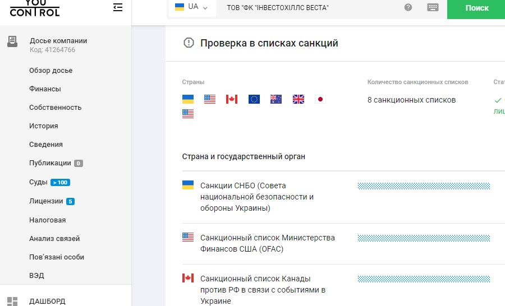Click the Japan flag icon
The image size is (505, 306).
[x=320, y=99]
